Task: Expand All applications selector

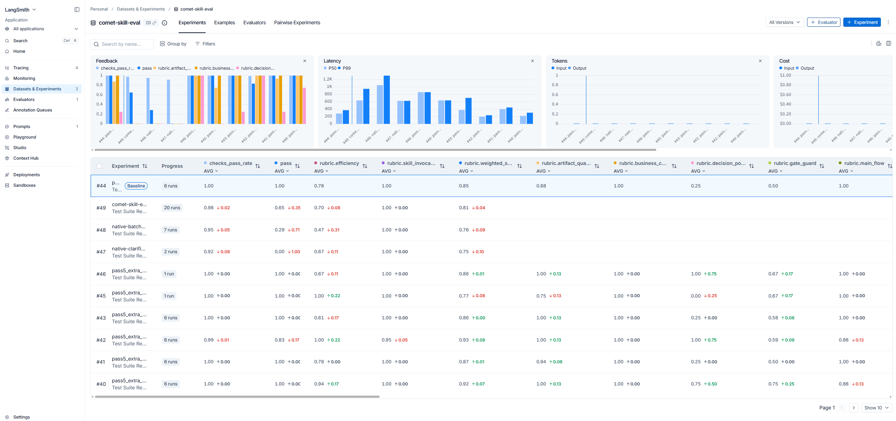Action: click(41, 29)
